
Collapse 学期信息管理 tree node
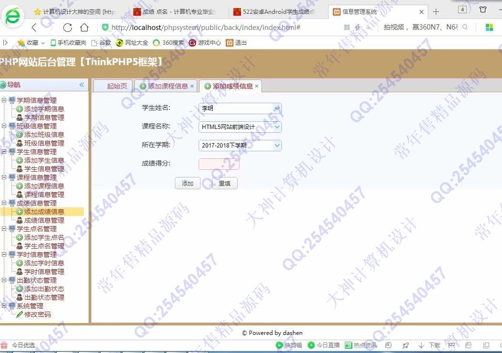(4, 100)
